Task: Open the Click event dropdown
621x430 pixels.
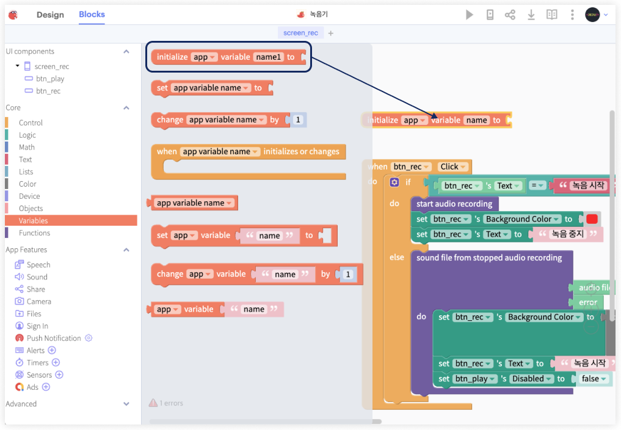Action: coord(453,167)
